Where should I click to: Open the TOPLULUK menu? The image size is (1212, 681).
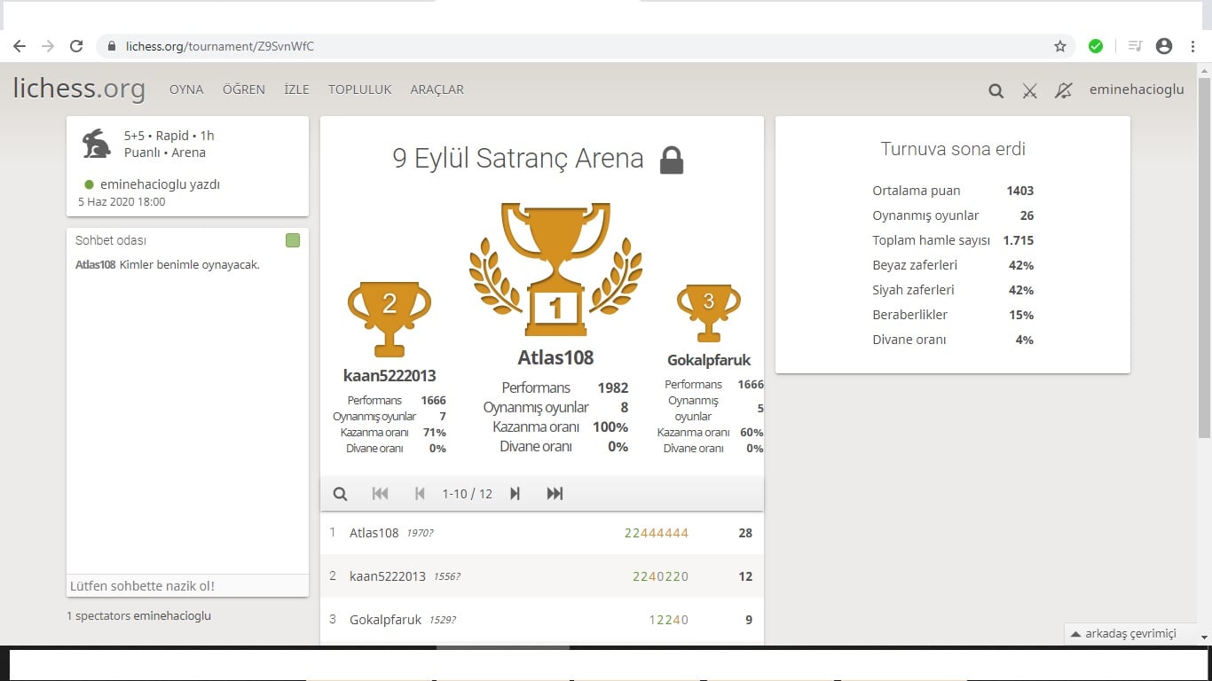pos(360,90)
